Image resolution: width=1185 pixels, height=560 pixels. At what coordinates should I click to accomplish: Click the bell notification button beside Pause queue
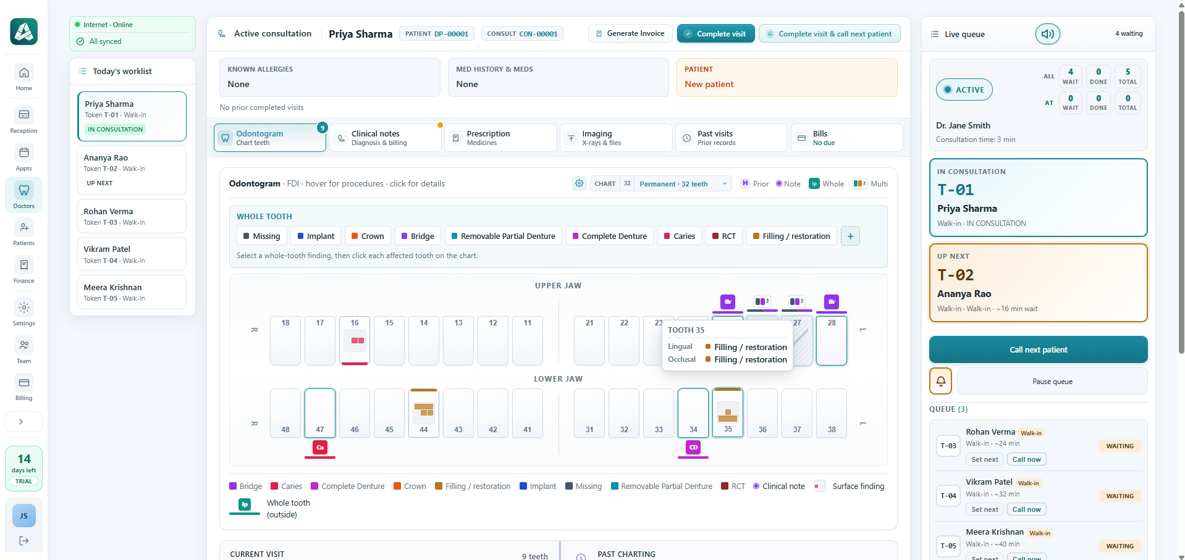[x=941, y=381]
